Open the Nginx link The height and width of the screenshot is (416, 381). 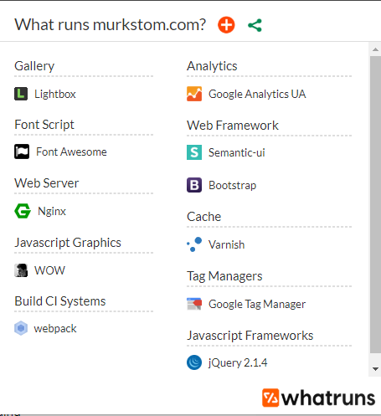52,211
